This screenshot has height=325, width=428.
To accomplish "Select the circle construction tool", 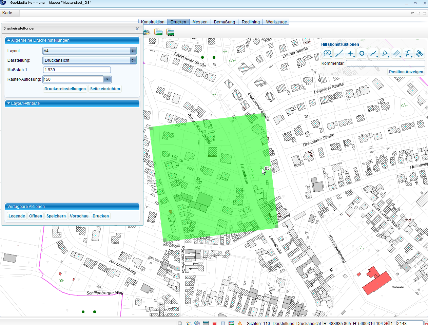I will (x=362, y=53).
